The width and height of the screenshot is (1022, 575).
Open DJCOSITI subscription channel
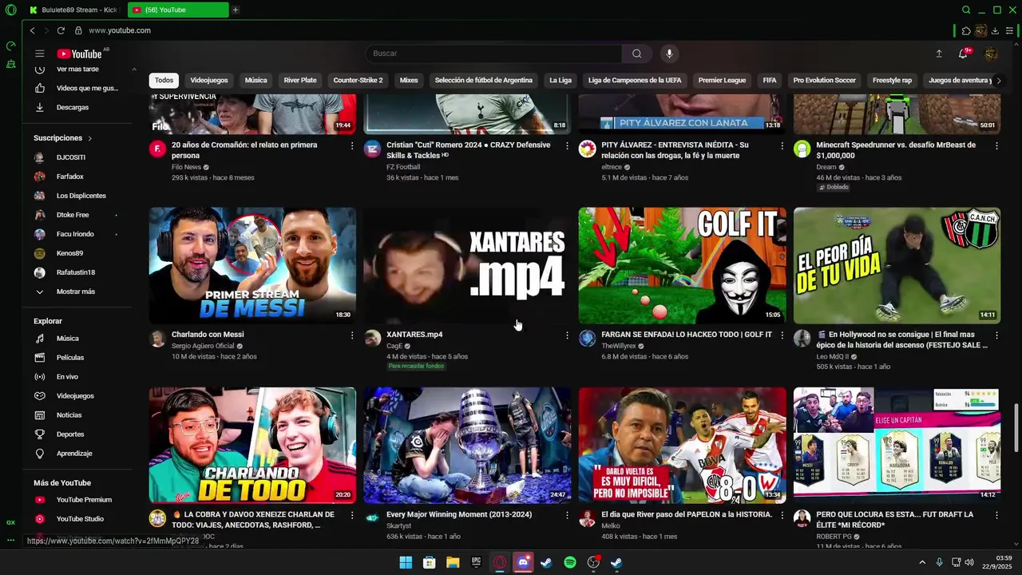(x=70, y=157)
